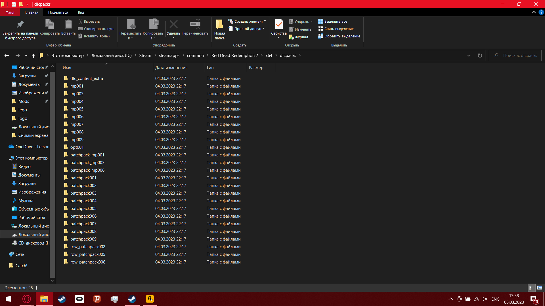Viewport: 545px width, 306px height.
Task: Open the Catch! folder in navigation pane
Action: [x=21, y=266]
